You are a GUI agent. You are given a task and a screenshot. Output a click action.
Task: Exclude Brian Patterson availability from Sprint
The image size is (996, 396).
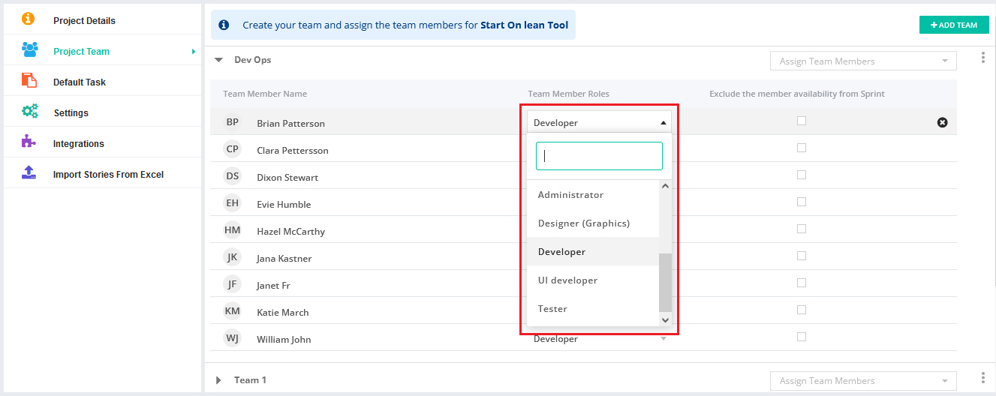click(802, 121)
